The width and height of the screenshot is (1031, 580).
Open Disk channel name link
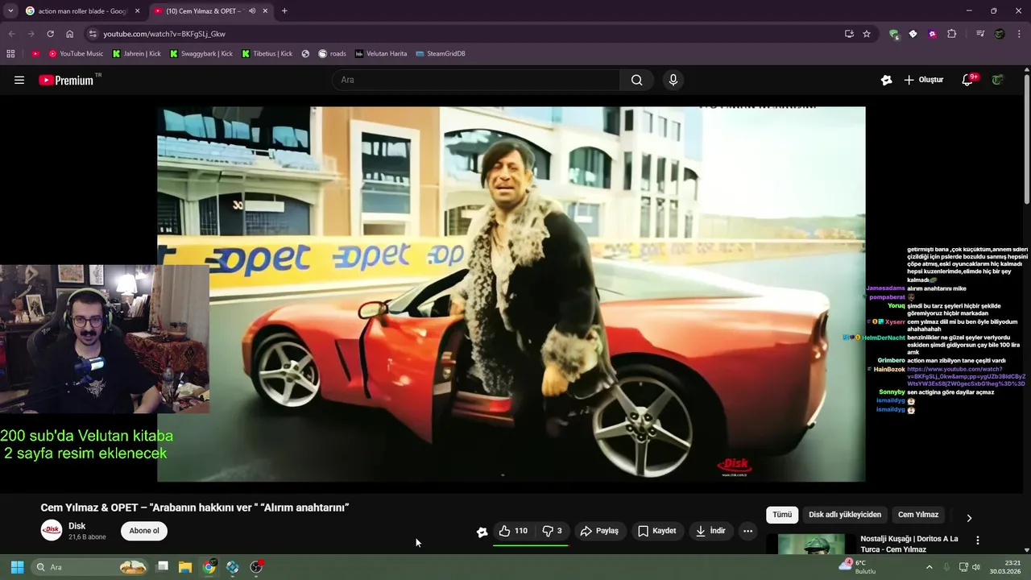point(77,526)
